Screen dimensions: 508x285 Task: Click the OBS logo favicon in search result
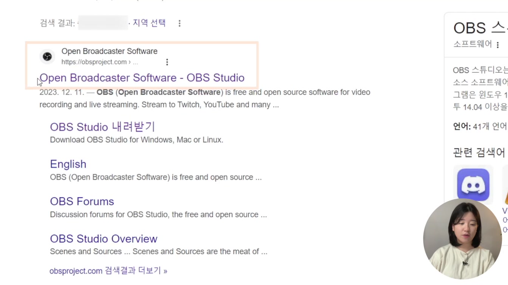47,57
